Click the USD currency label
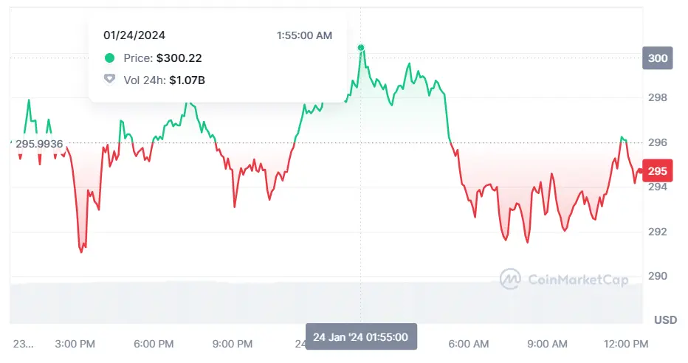This screenshot has width=688, height=363. [665, 320]
